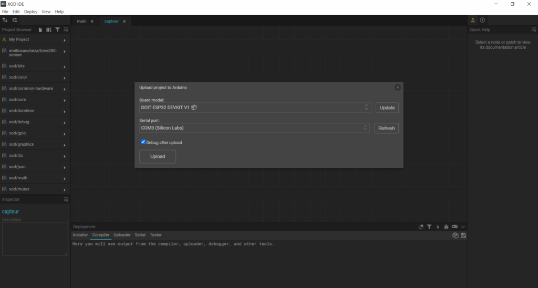538x288 pixels.
Task: Click the Description text area in Inspector
Action: tap(35, 239)
